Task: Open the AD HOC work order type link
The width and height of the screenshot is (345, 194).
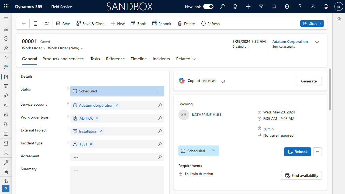Action: point(87,118)
